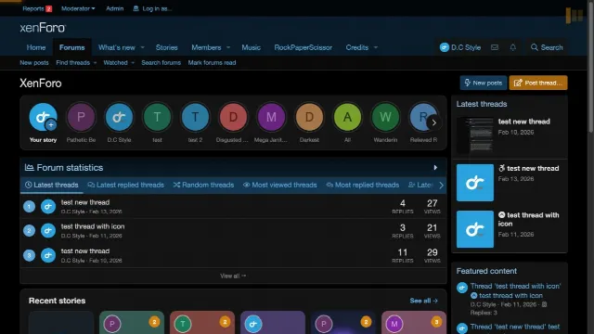The width and height of the screenshot is (594, 334).
Task: Collapse the Forum statistics block arrow
Action: 435,167
